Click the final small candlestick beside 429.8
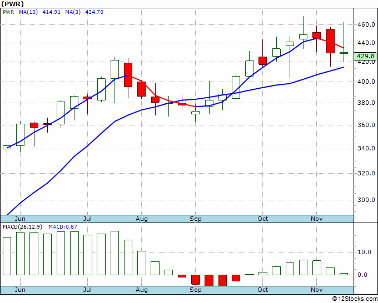 344,53
